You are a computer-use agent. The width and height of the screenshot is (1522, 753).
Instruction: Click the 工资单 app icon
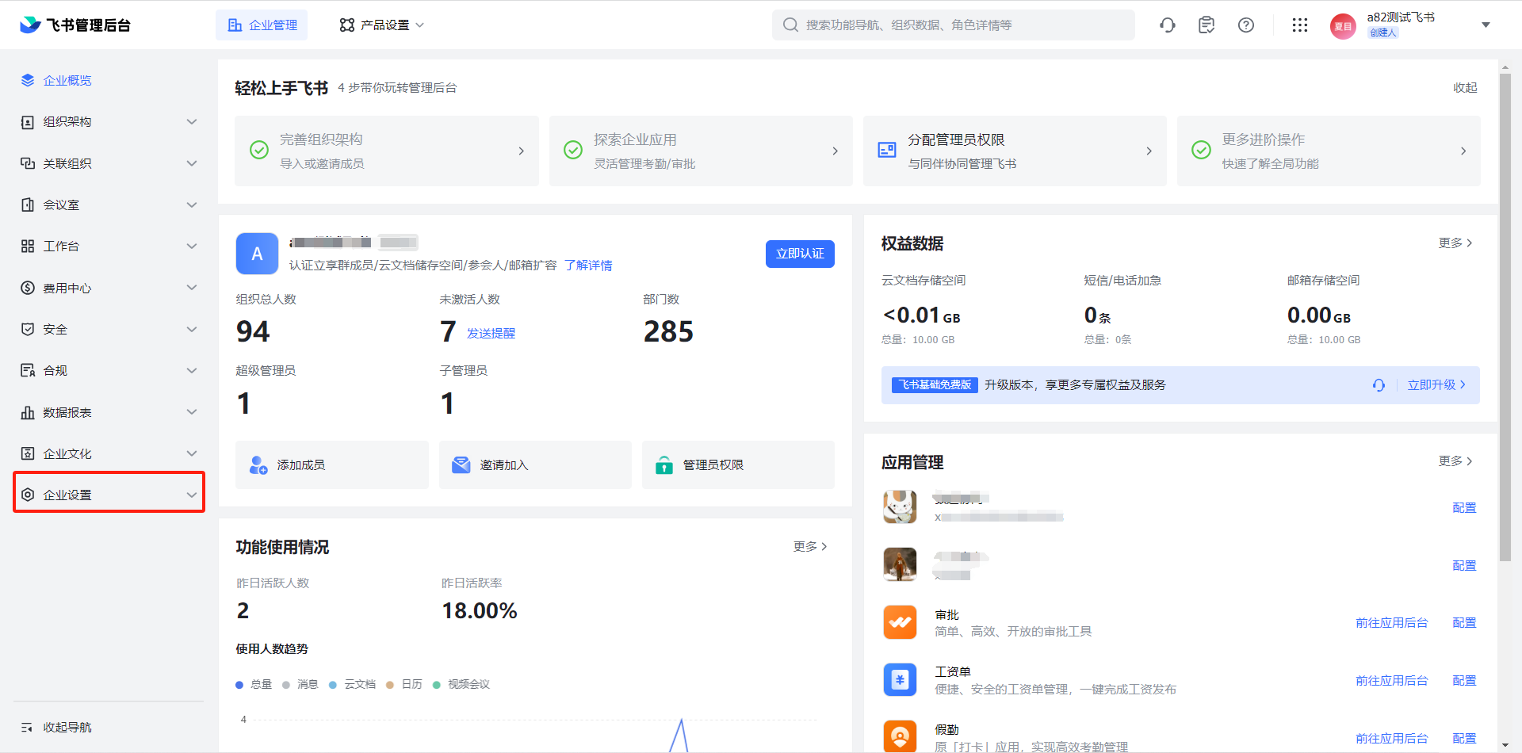[900, 680]
